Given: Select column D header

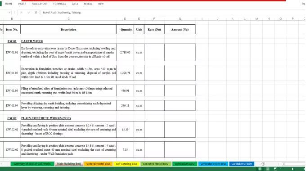Looking at the screenshot, I should pos(125,19).
